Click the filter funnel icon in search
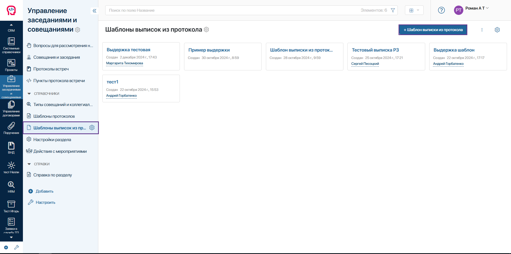Viewport: 511px width, 254px height. point(393,10)
